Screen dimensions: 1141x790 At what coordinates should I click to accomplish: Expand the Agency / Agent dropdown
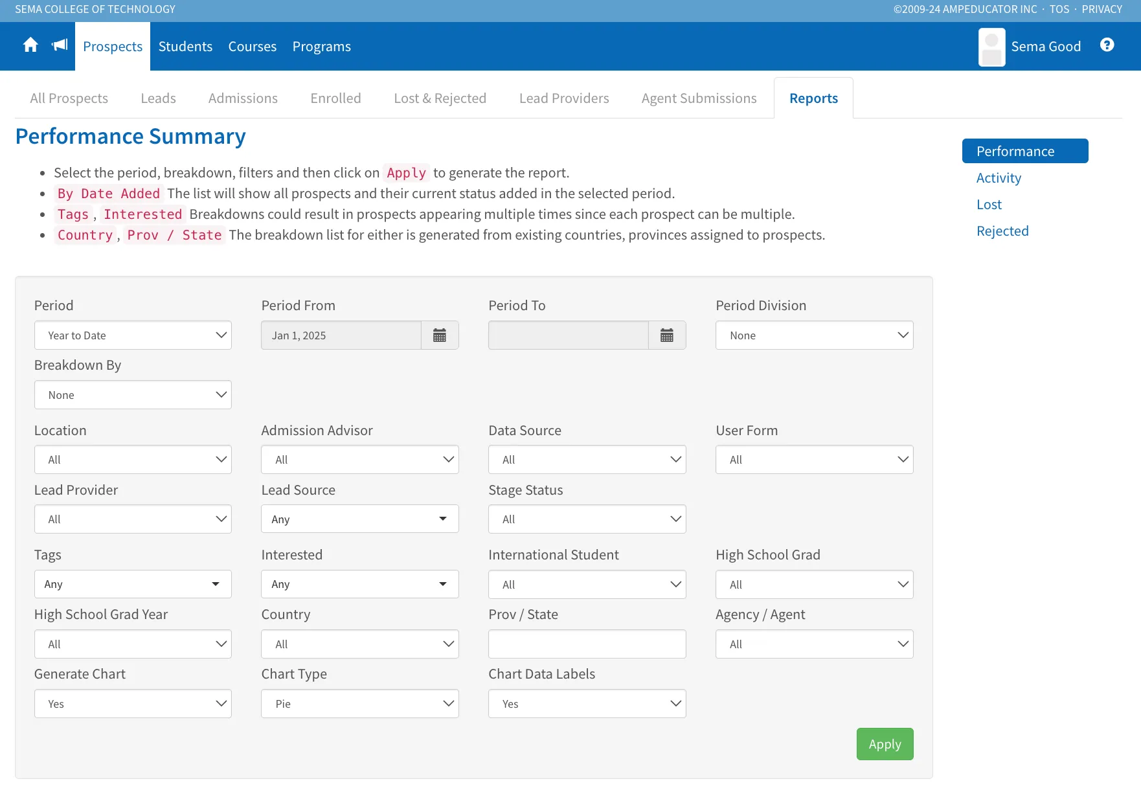(814, 644)
